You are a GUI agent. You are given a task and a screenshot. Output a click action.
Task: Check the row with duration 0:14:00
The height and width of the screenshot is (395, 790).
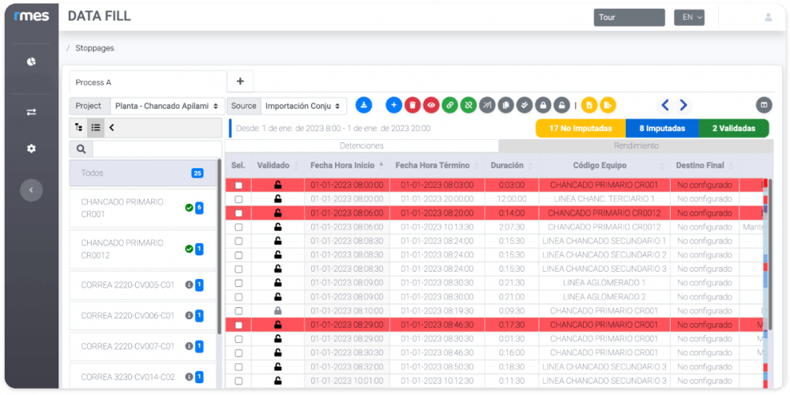[x=239, y=213]
